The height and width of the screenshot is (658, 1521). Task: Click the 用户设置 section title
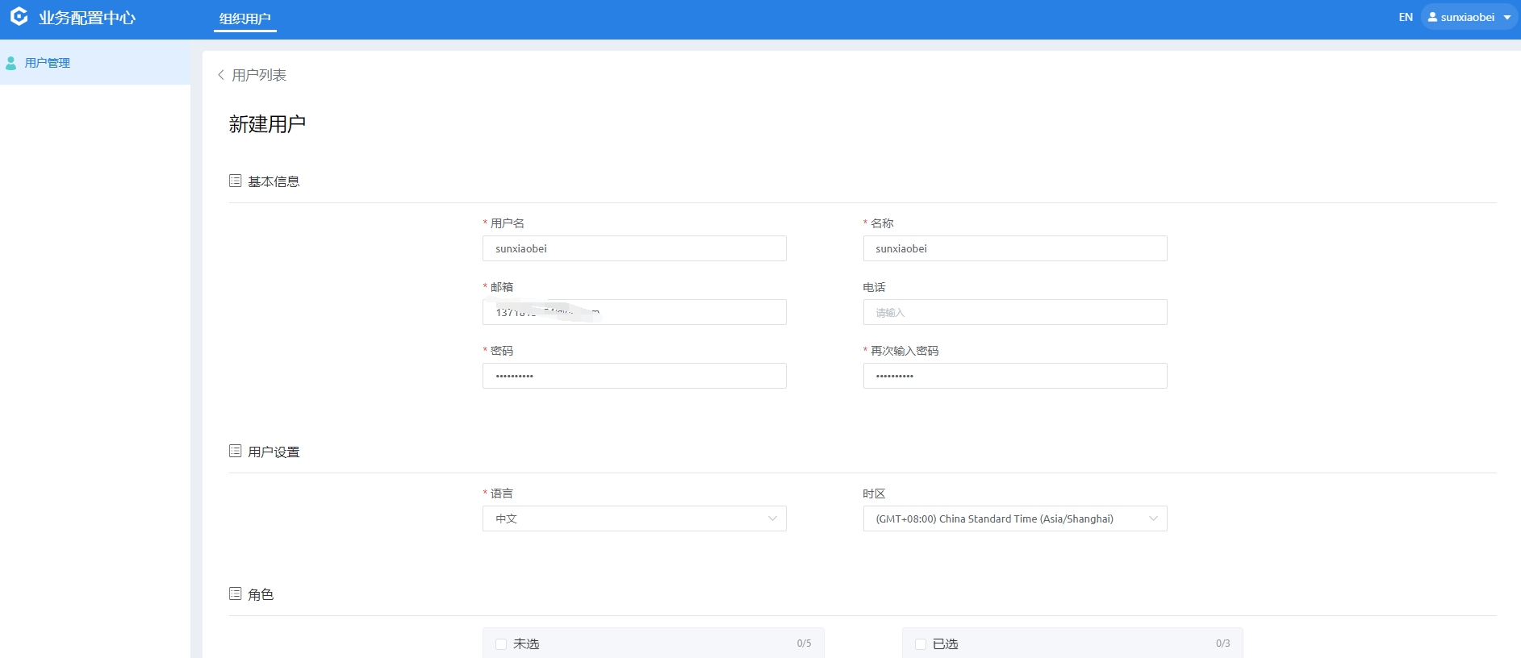click(x=274, y=452)
